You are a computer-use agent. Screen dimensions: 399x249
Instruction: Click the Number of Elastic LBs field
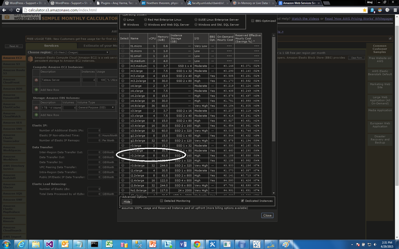[x=94, y=189]
